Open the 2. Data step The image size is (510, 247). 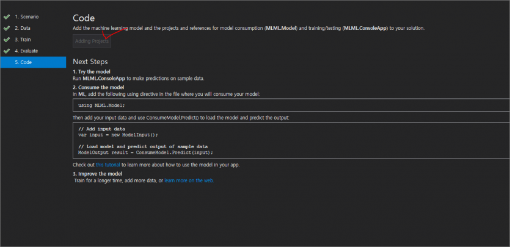[x=23, y=28]
